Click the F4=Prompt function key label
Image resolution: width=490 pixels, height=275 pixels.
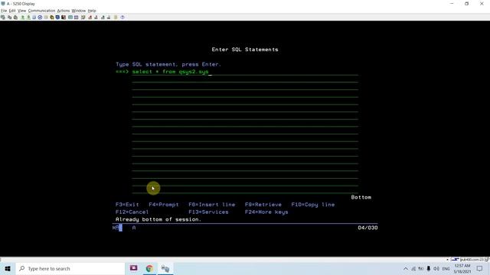click(x=164, y=205)
